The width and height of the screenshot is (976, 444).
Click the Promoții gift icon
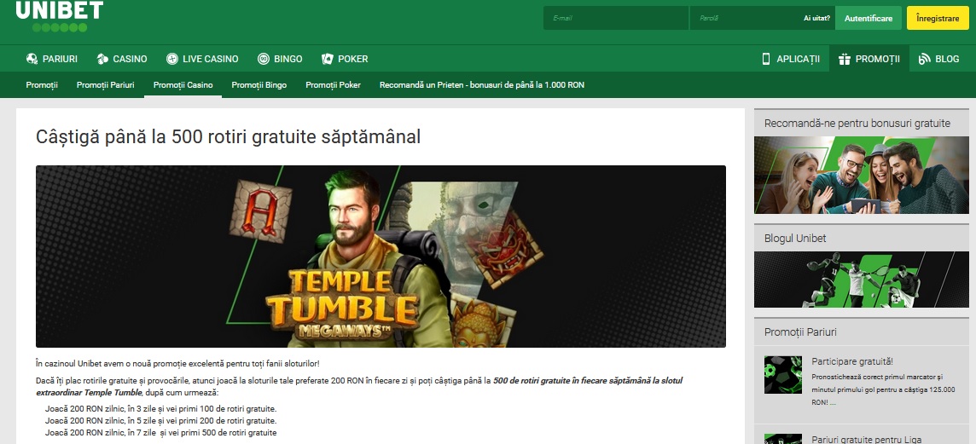[x=845, y=59]
